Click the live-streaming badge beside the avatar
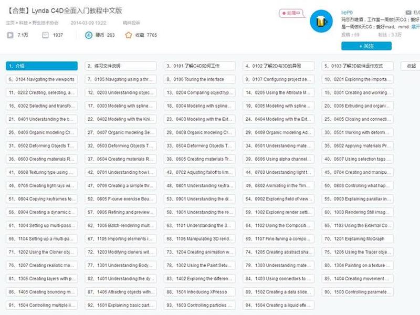This screenshot has height=315, width=420. click(x=291, y=13)
